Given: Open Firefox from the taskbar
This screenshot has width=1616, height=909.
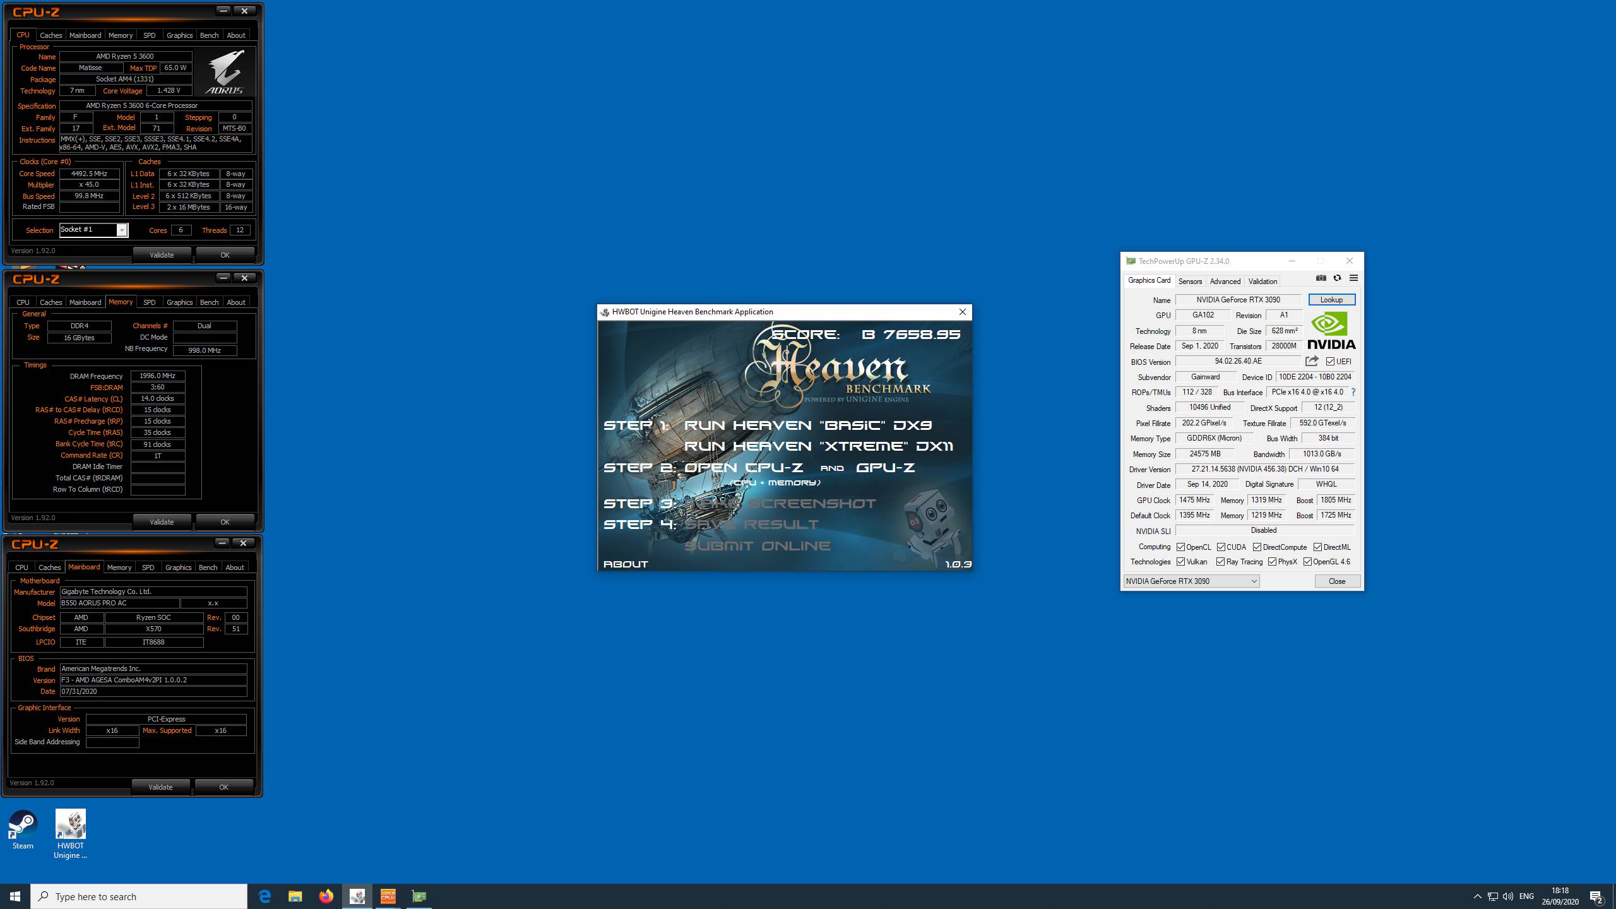Looking at the screenshot, I should [326, 896].
